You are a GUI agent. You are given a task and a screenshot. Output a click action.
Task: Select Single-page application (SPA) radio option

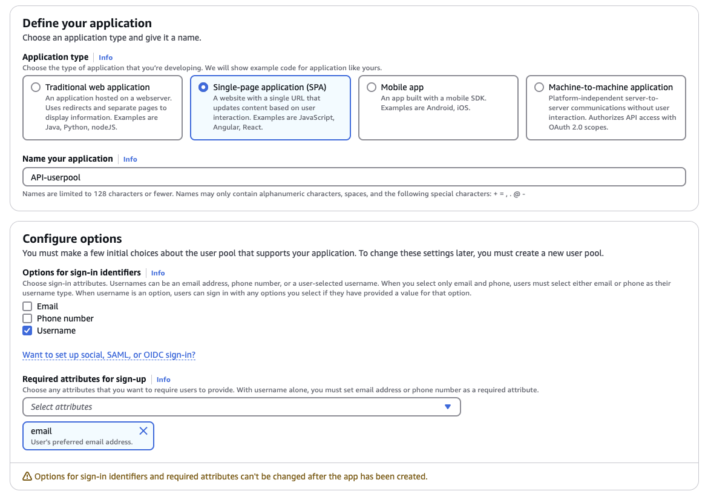(203, 87)
